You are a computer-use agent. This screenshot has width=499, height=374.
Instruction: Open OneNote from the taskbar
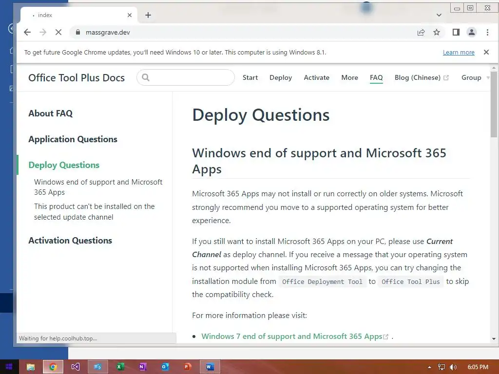[142, 367]
